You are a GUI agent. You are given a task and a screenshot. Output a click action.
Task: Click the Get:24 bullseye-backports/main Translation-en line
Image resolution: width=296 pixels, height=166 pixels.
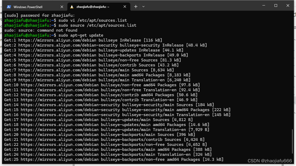point(108,154)
